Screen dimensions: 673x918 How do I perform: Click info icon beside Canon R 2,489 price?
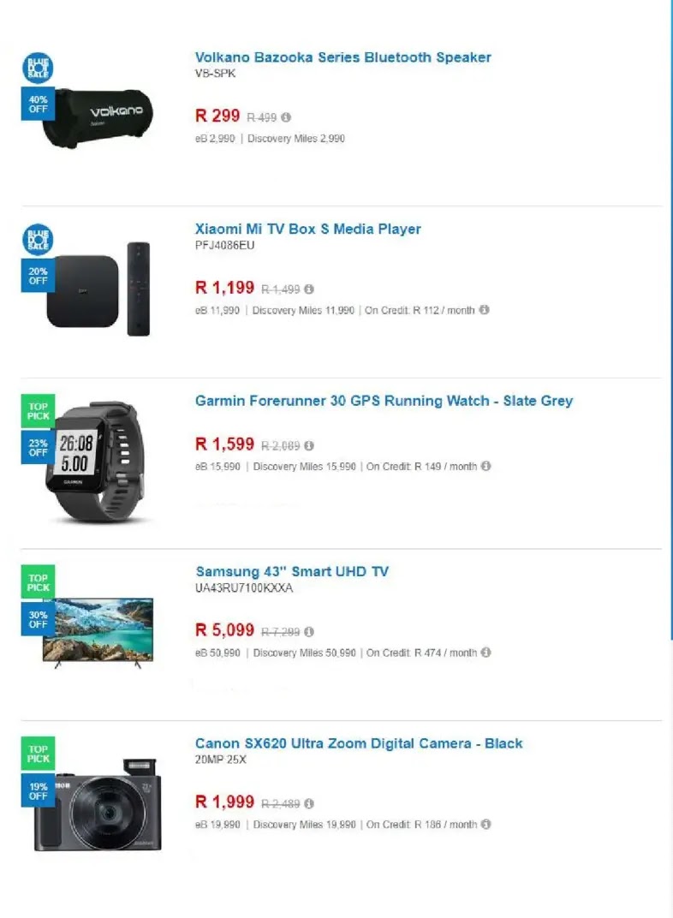(309, 803)
